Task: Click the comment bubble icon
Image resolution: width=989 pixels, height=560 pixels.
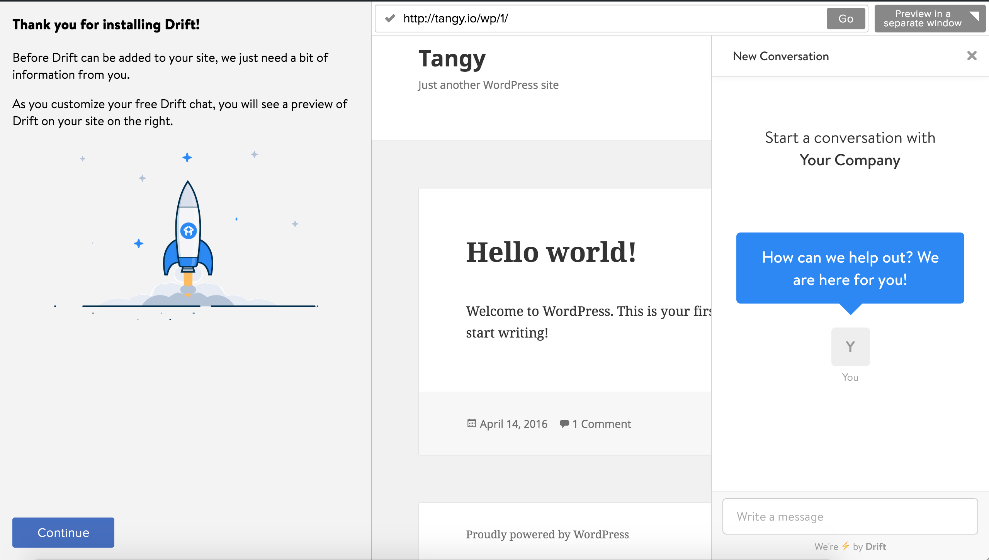Action: (x=564, y=424)
